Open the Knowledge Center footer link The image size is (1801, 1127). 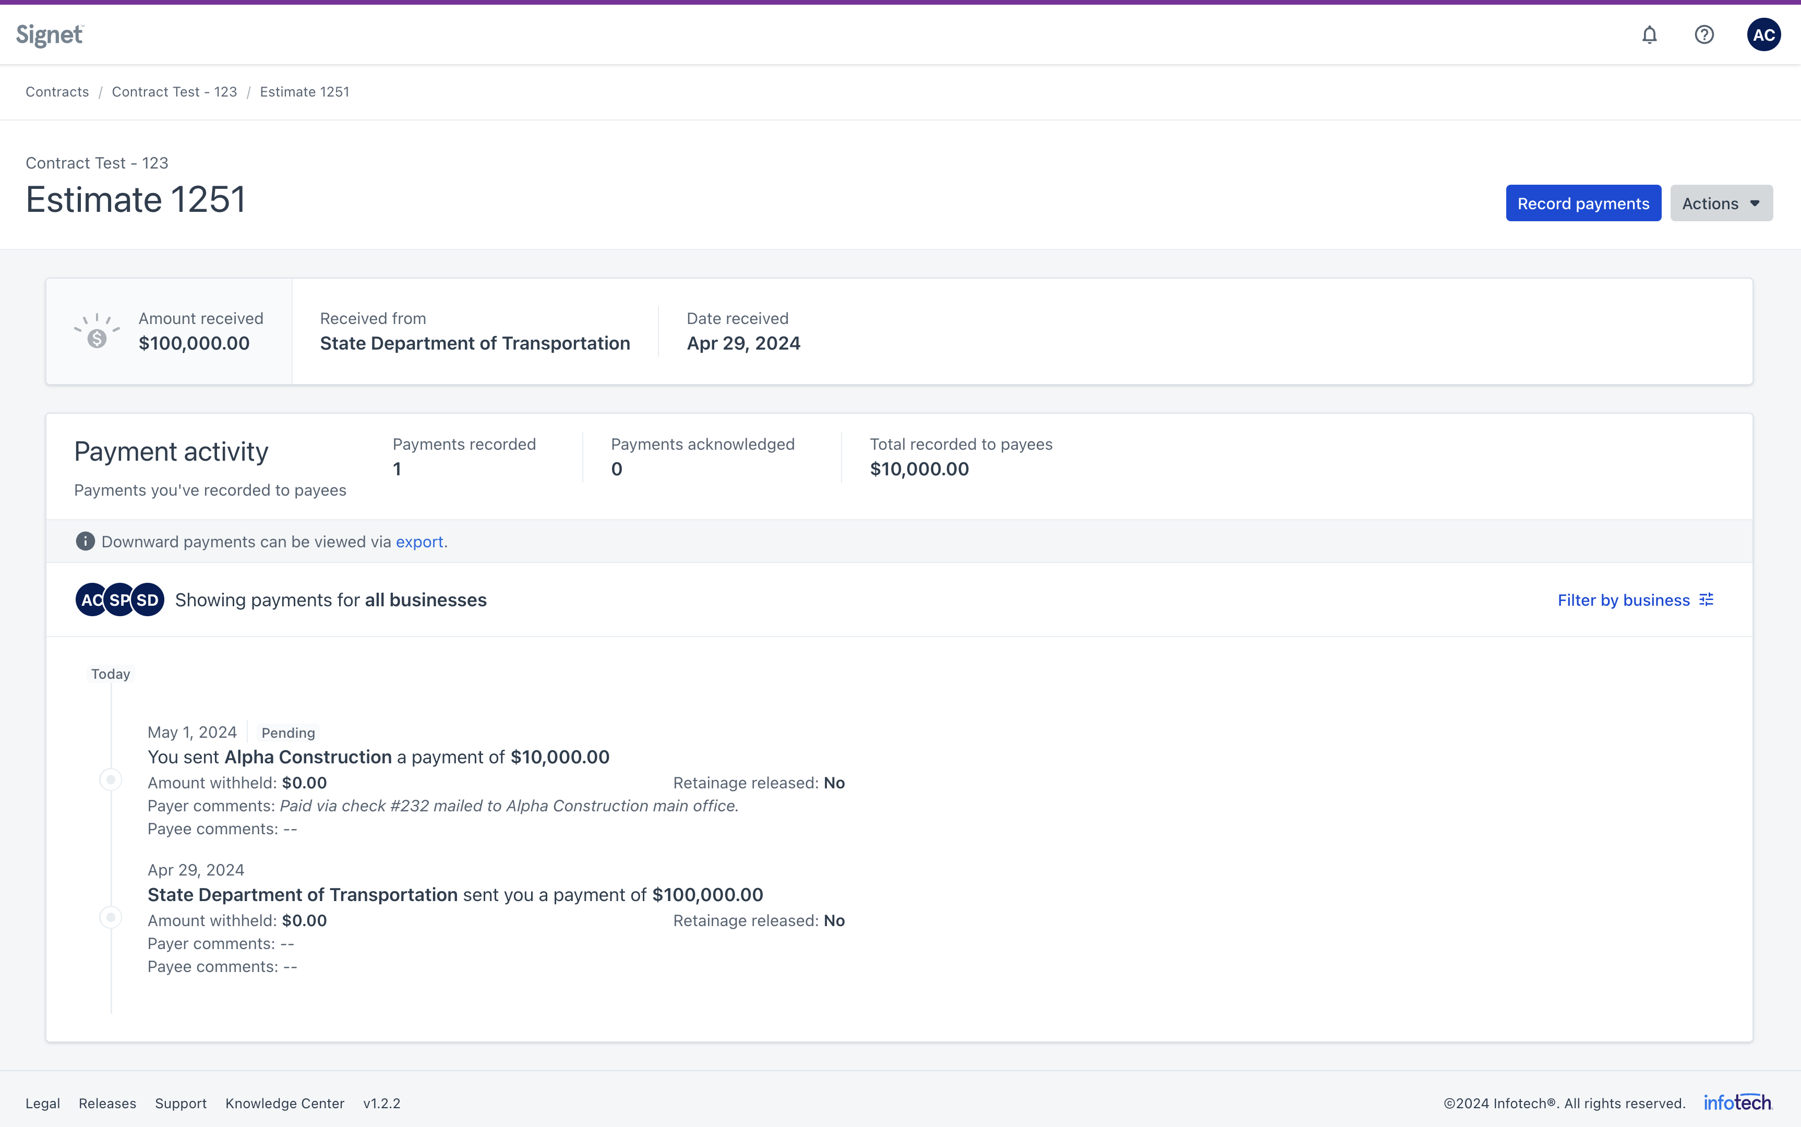pos(285,1103)
